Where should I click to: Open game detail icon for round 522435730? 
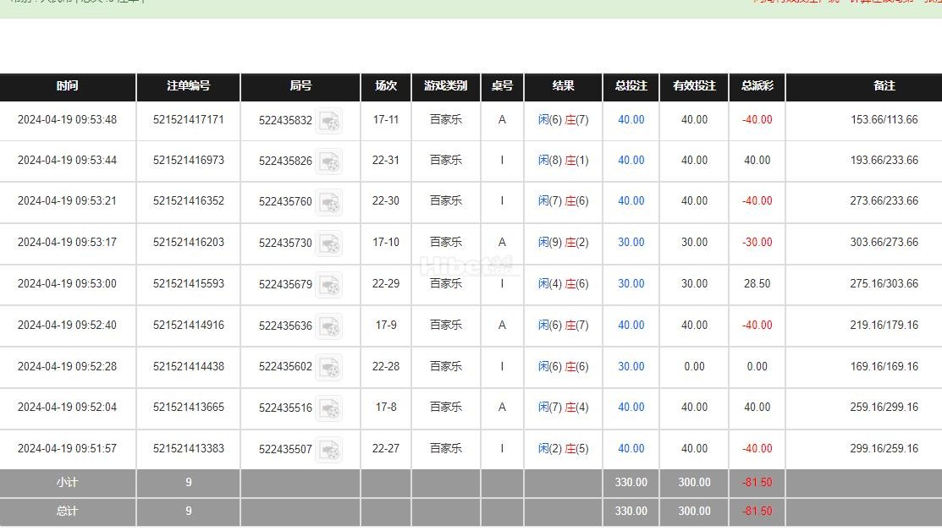coord(329,243)
